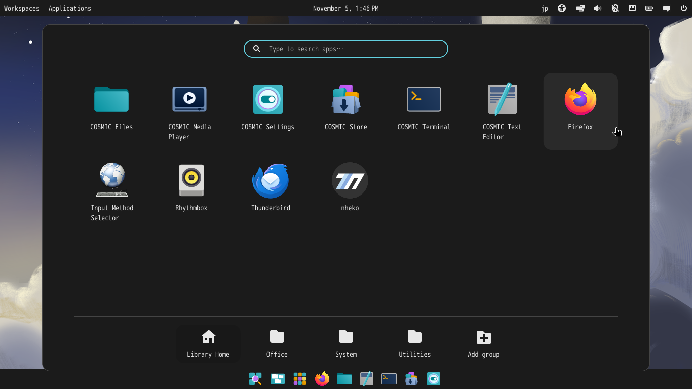This screenshot has height=389, width=692.
Task: Open the accessibility menu in the top panel
Action: tap(562, 8)
